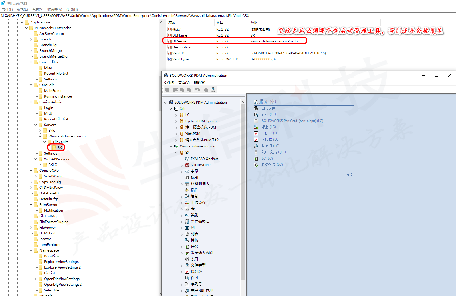Click the 材料明细表 table icon
The height and width of the screenshot is (296, 456).
(187, 184)
